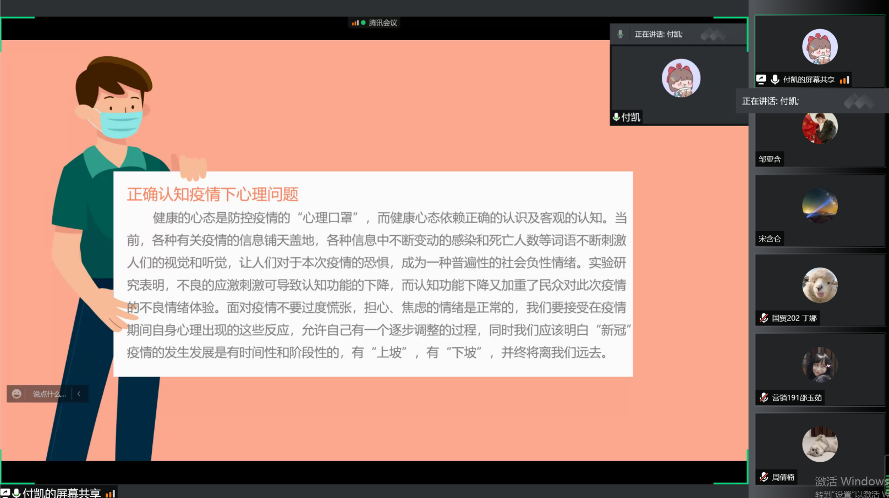889x498 pixels.
Task: Click the muted mic icon for 周倩楠
Action: (x=764, y=477)
